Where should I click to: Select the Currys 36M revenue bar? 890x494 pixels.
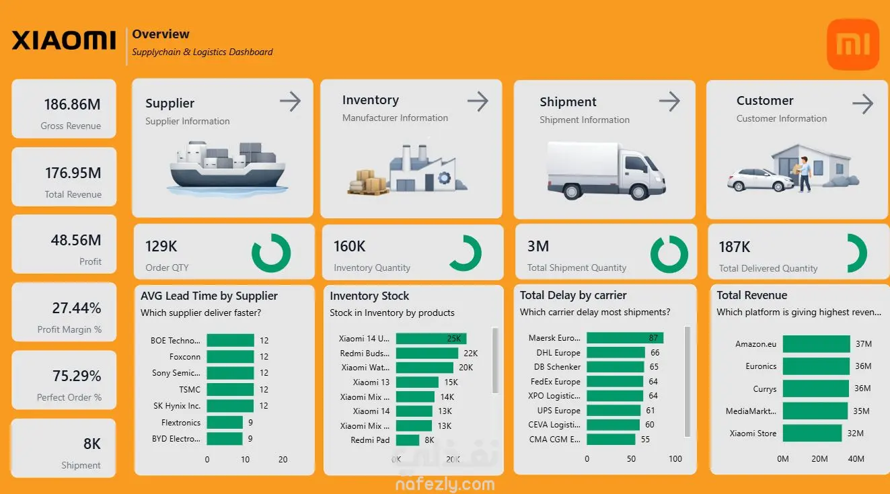pyautogui.click(x=816, y=388)
